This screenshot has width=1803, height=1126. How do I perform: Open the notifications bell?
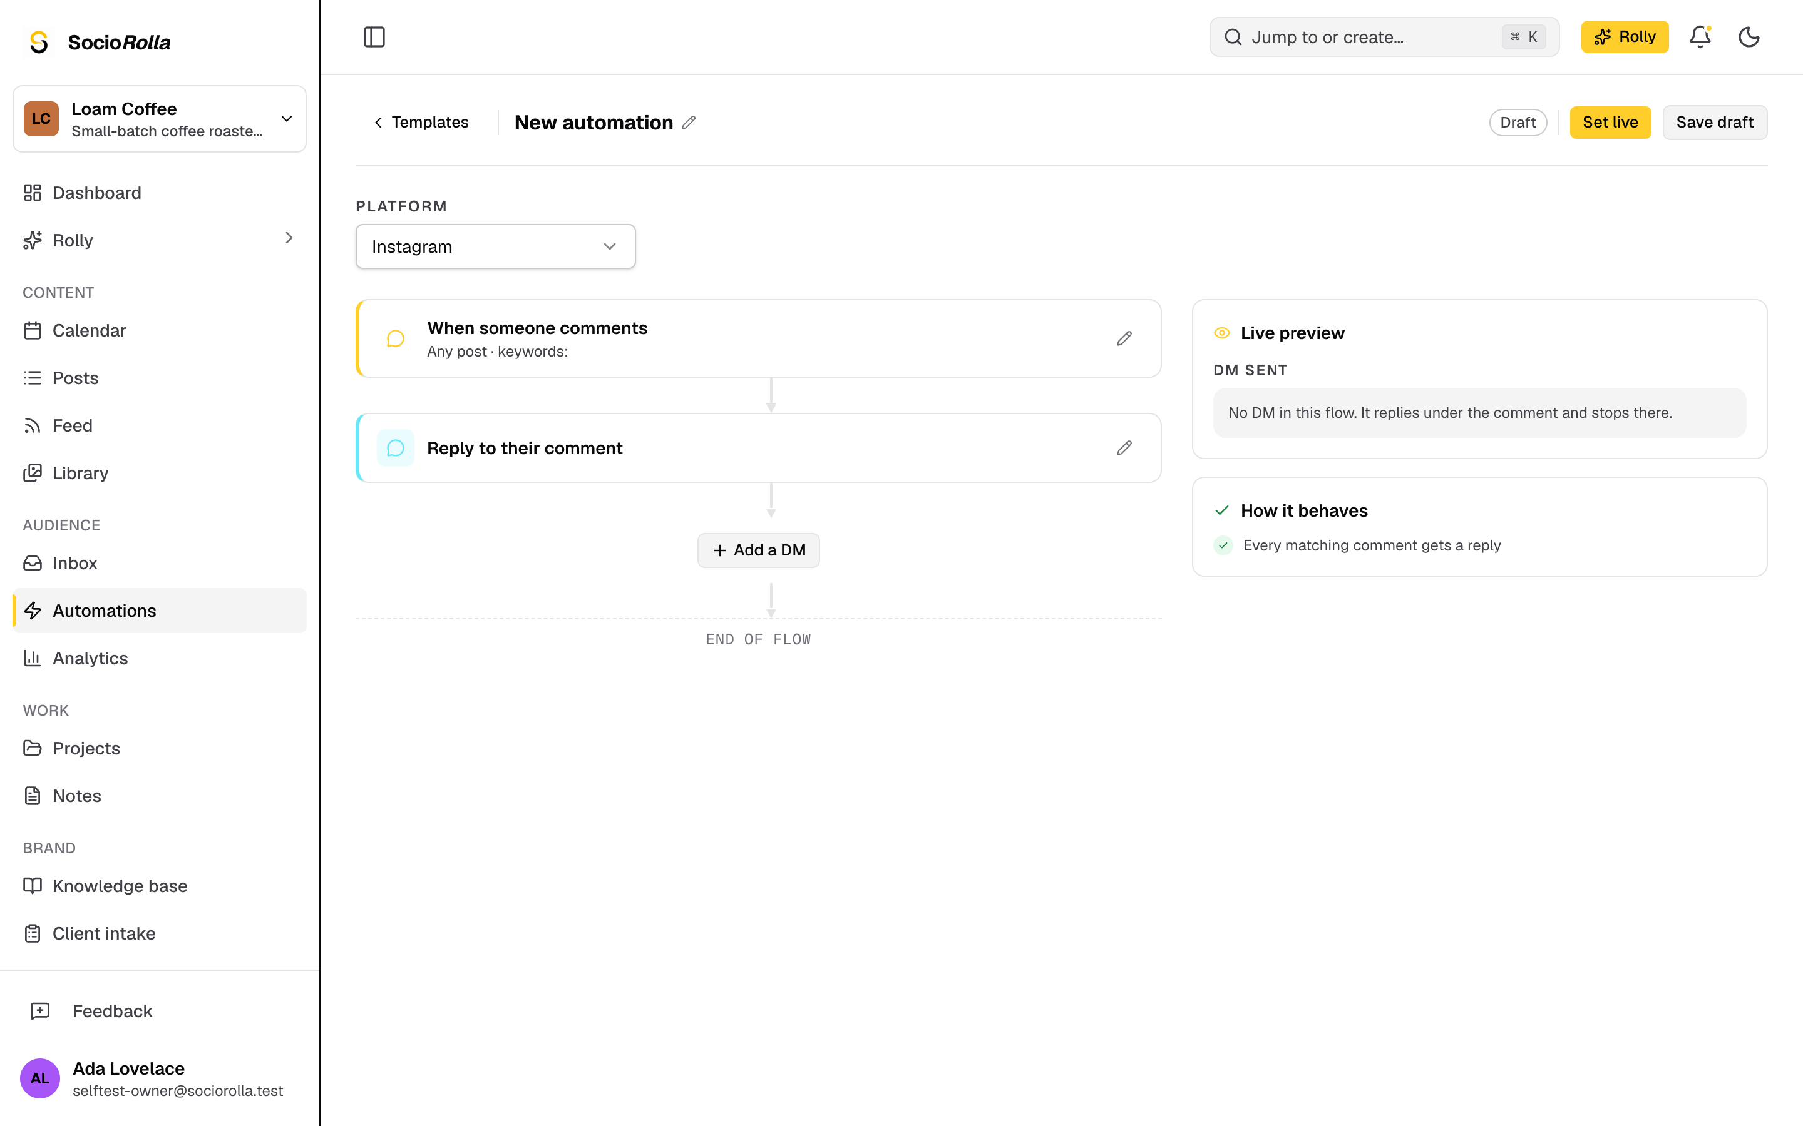click(x=1700, y=38)
